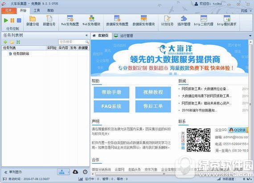Open the FAQ系统 button
Image resolution: width=254 pixels, height=183 pixels.
click(111, 106)
